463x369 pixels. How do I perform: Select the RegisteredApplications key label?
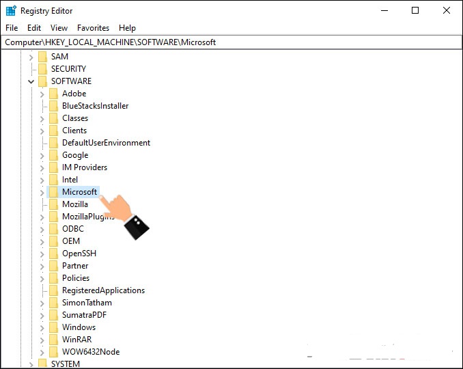point(103,290)
